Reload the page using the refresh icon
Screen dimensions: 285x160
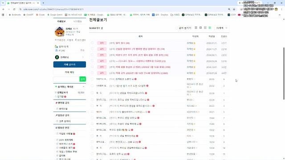tap(14, 9)
